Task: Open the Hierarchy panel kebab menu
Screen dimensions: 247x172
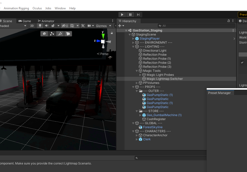Action: (233, 21)
